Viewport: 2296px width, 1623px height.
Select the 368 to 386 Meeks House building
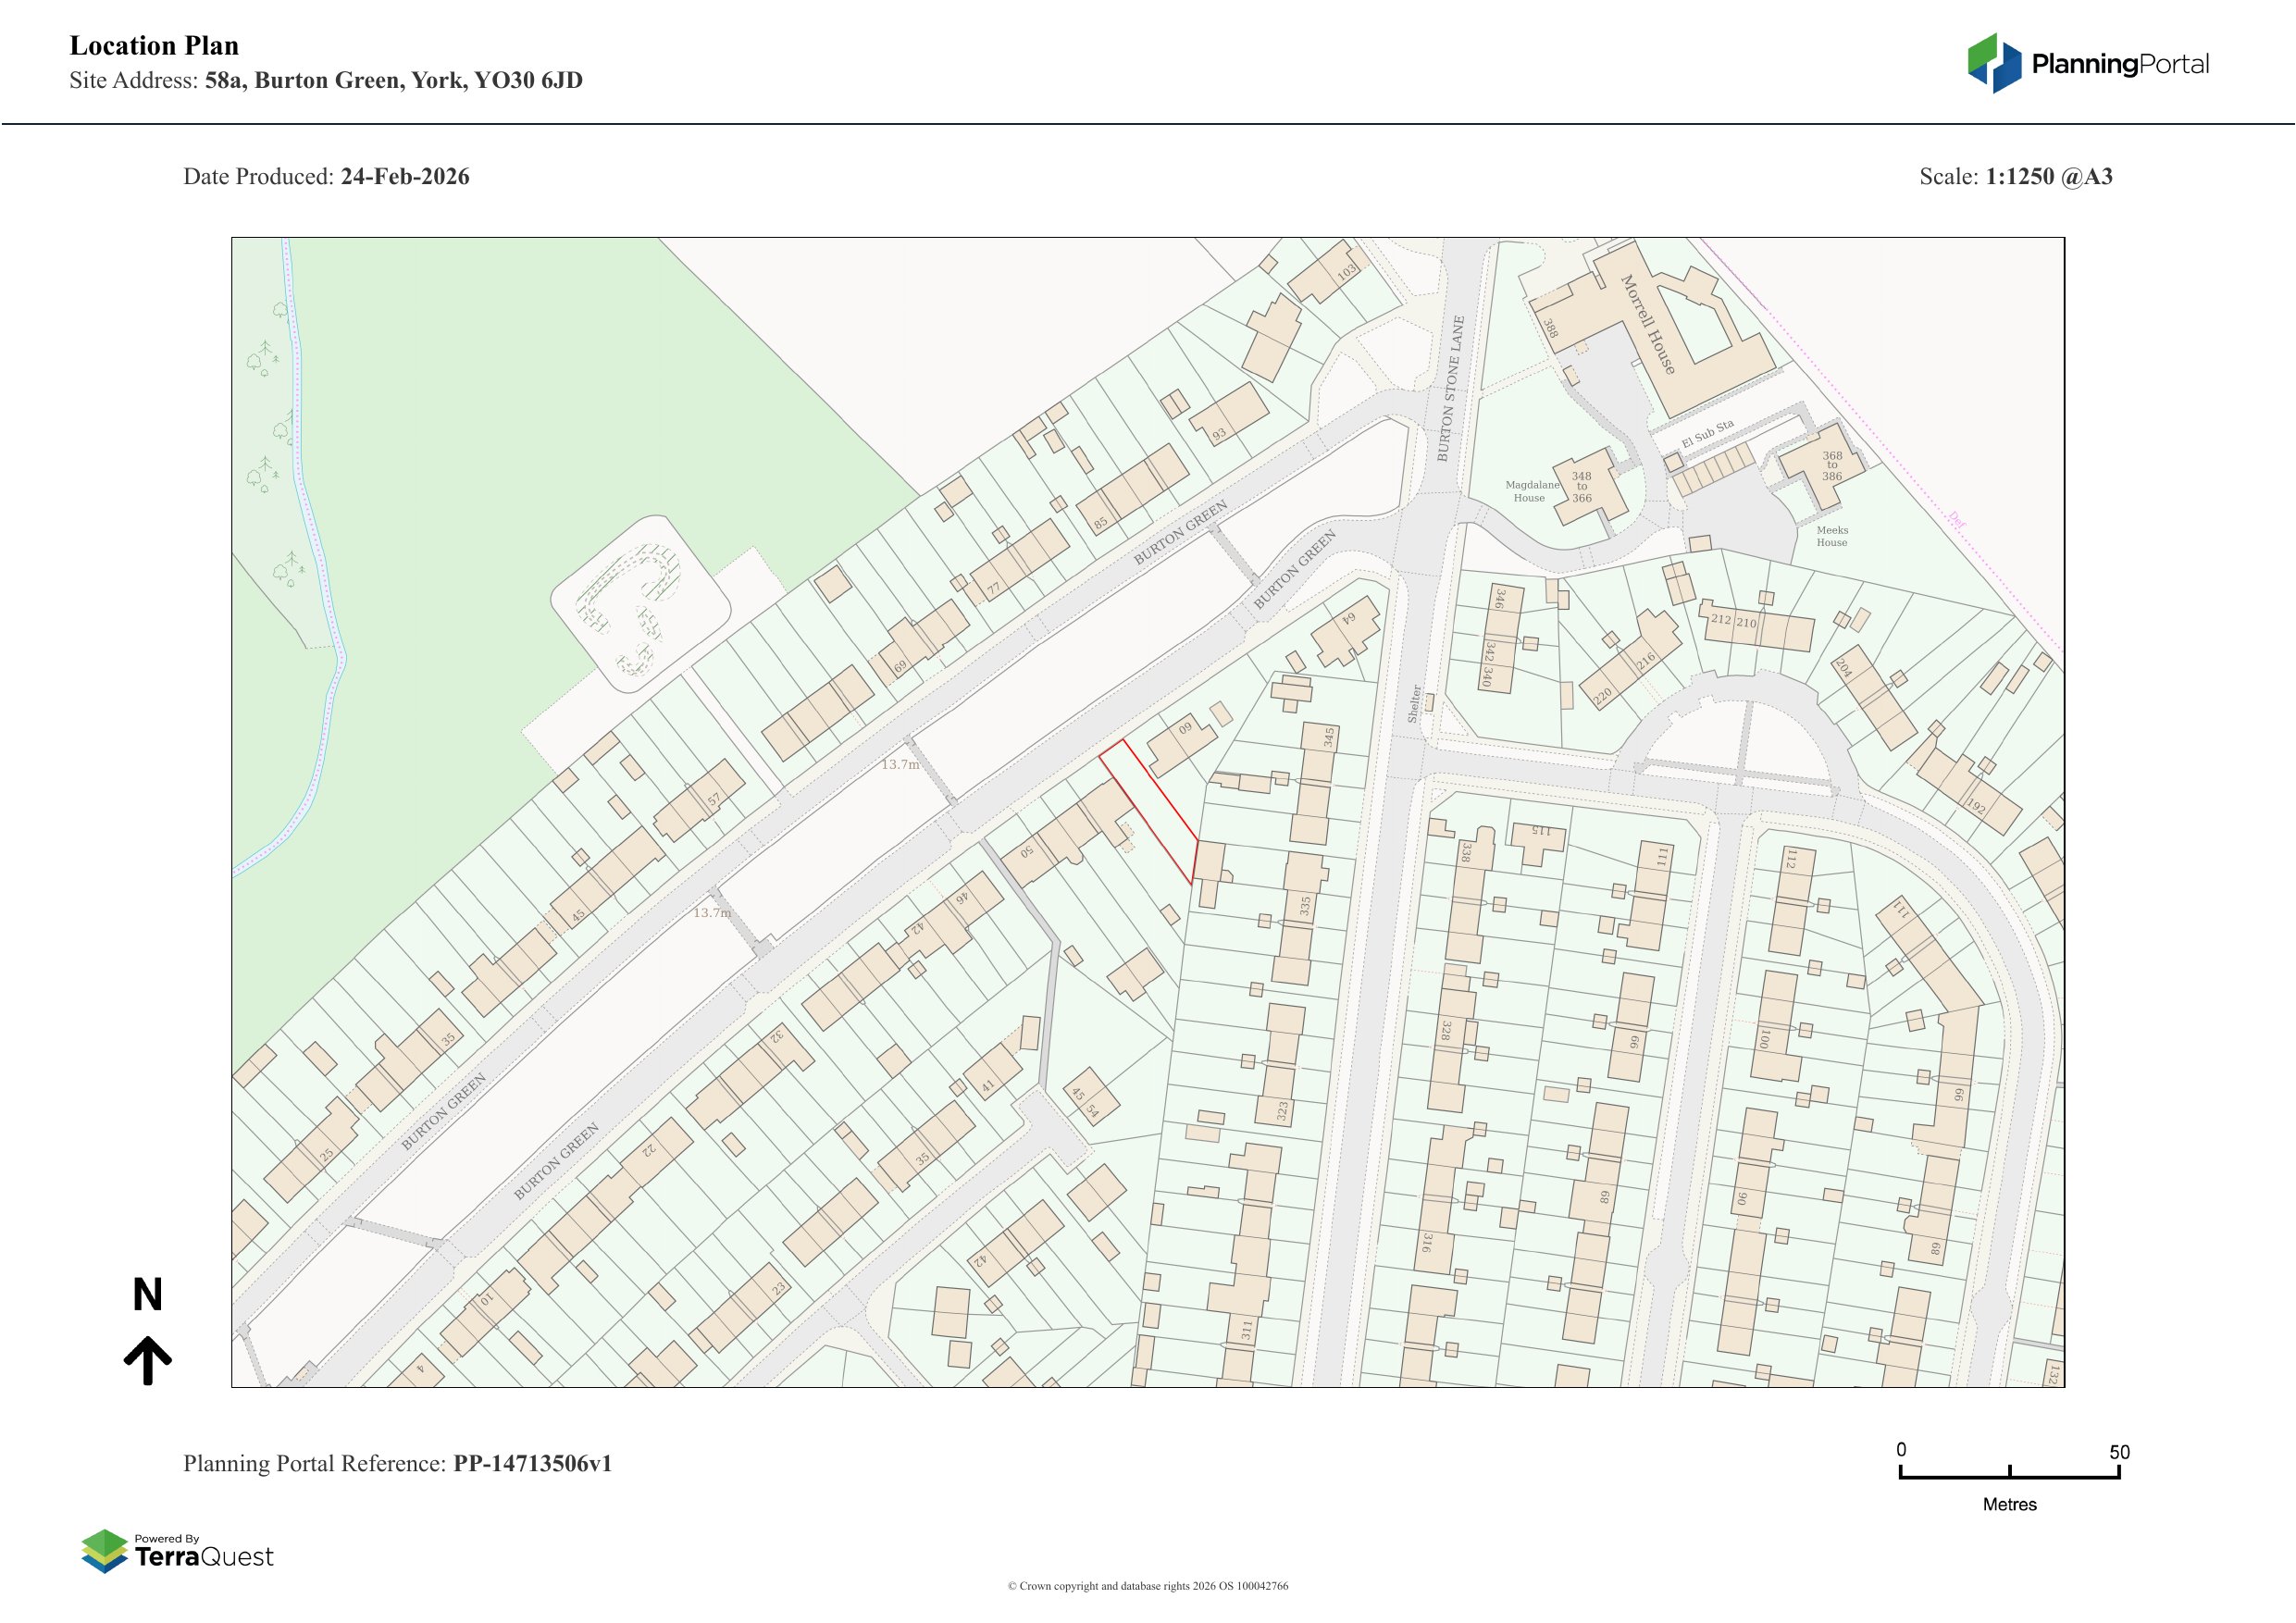pyautogui.click(x=1830, y=466)
